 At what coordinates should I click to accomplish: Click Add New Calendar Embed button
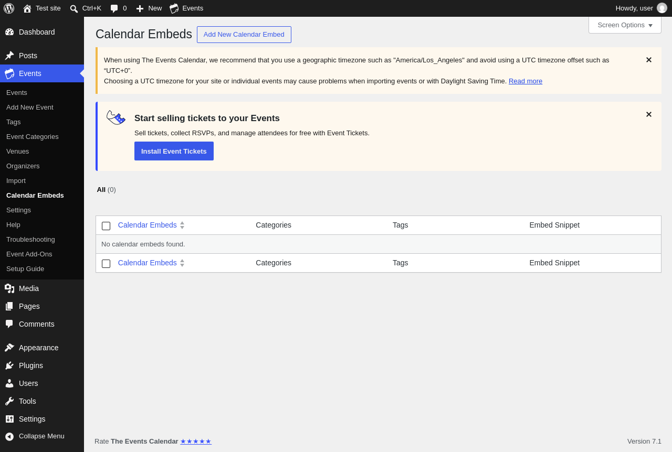[244, 35]
